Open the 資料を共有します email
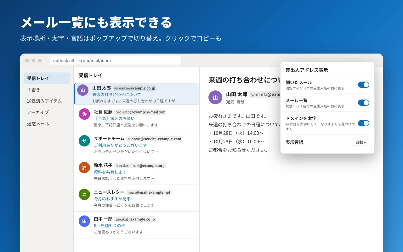The image size is (403, 252). tap(110, 172)
